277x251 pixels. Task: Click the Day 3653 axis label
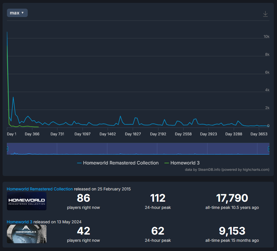(259, 134)
